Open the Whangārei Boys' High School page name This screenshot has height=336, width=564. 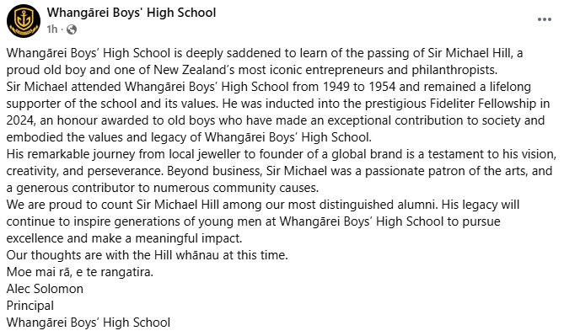(132, 13)
